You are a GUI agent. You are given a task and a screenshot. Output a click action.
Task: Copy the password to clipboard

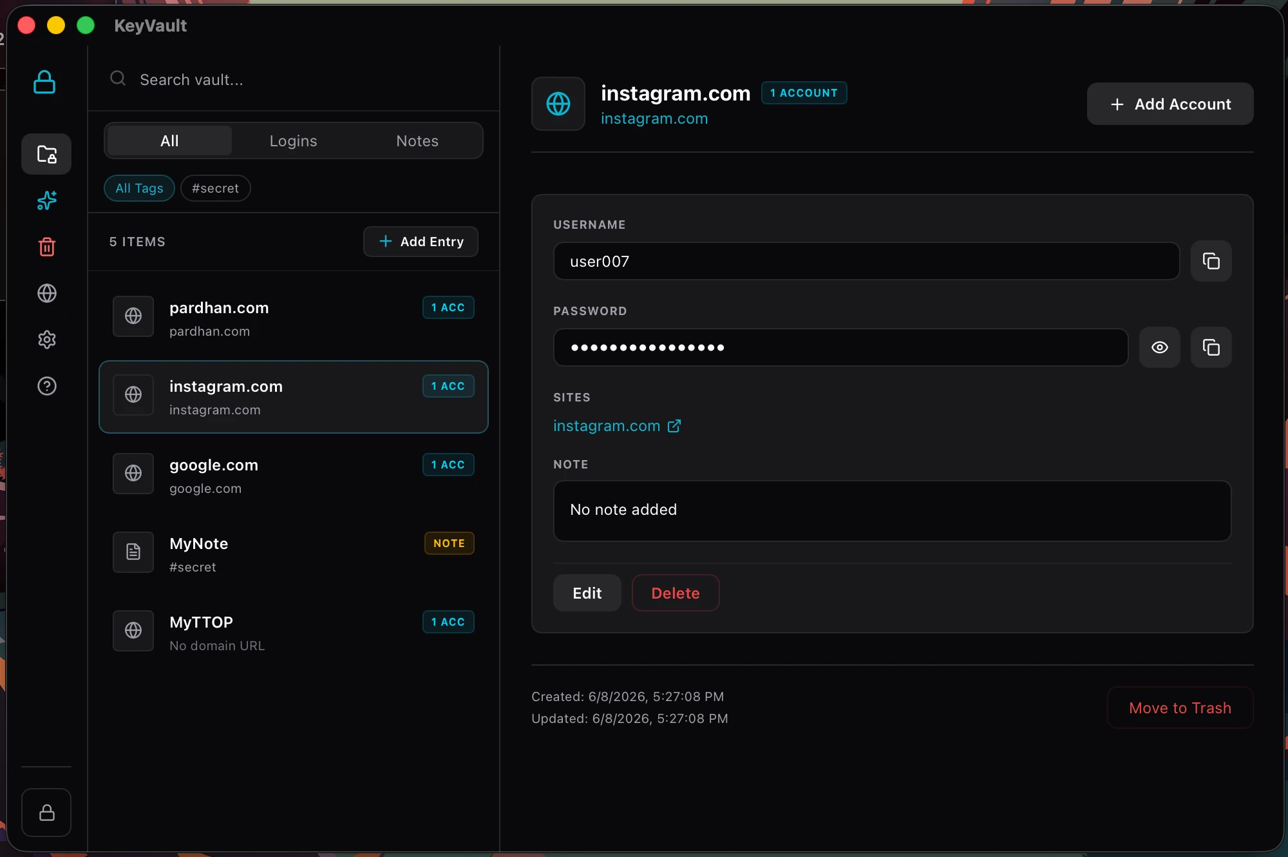[1211, 347]
